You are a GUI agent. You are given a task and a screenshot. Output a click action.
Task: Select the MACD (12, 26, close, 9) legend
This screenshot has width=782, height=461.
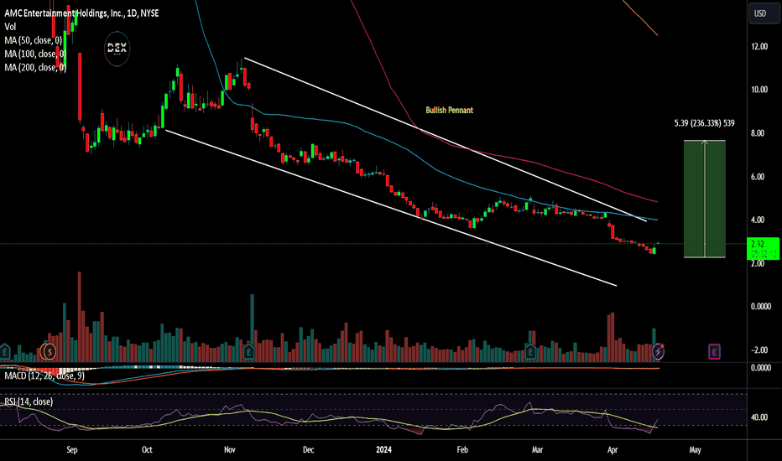(x=44, y=376)
